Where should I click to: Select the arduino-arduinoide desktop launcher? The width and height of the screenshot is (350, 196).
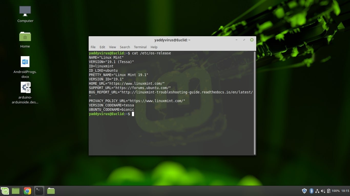tap(25, 93)
